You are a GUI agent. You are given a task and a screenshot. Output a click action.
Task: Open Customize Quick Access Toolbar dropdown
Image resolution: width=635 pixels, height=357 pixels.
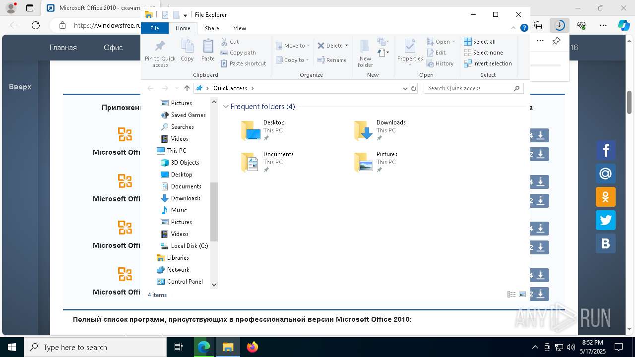(185, 15)
